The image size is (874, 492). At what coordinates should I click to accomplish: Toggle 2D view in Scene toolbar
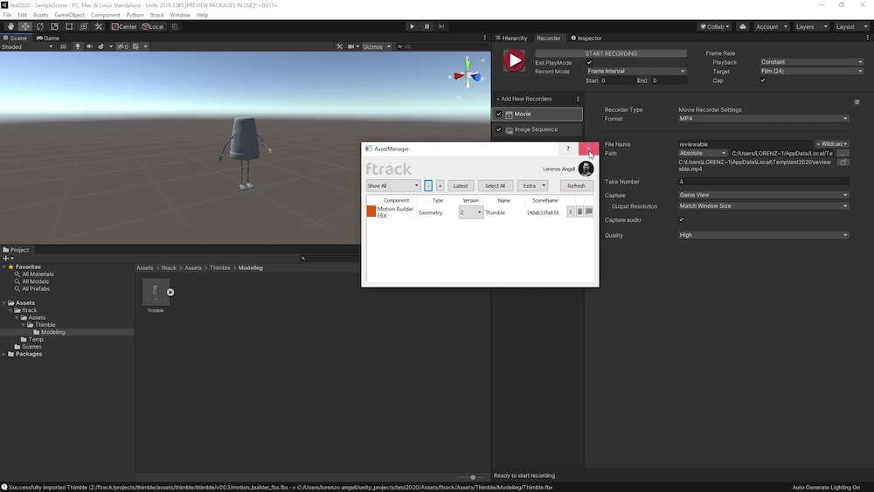click(63, 46)
